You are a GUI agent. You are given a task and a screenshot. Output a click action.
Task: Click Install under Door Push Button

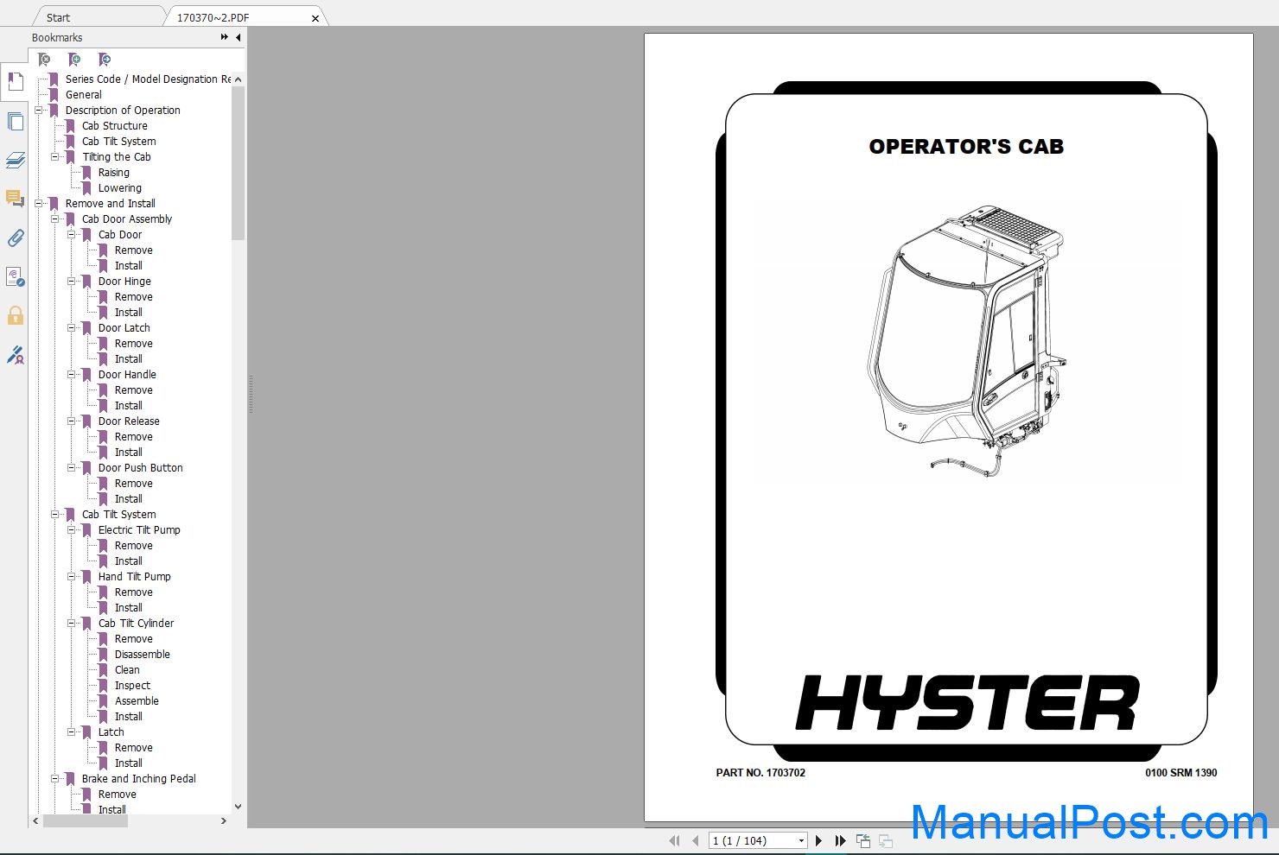coord(128,499)
